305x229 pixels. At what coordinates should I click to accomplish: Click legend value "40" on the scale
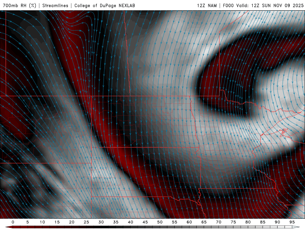point(130,222)
